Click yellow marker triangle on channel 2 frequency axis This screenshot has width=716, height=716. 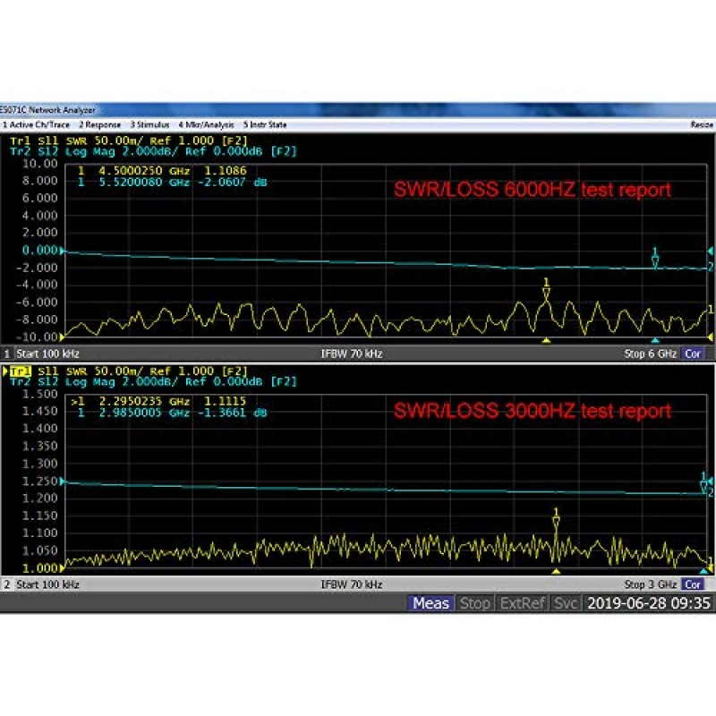556,571
